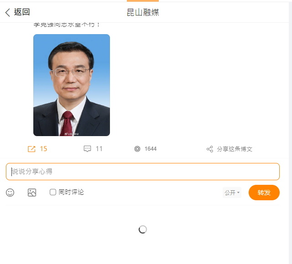The image size is (292, 264).
Task: Click the orange repost icon
Action: [31, 149]
